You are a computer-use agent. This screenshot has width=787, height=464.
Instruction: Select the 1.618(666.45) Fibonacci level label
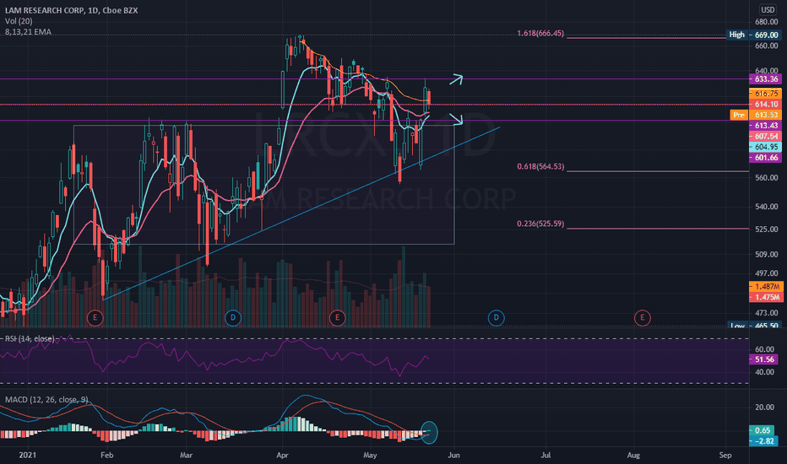[x=540, y=33]
